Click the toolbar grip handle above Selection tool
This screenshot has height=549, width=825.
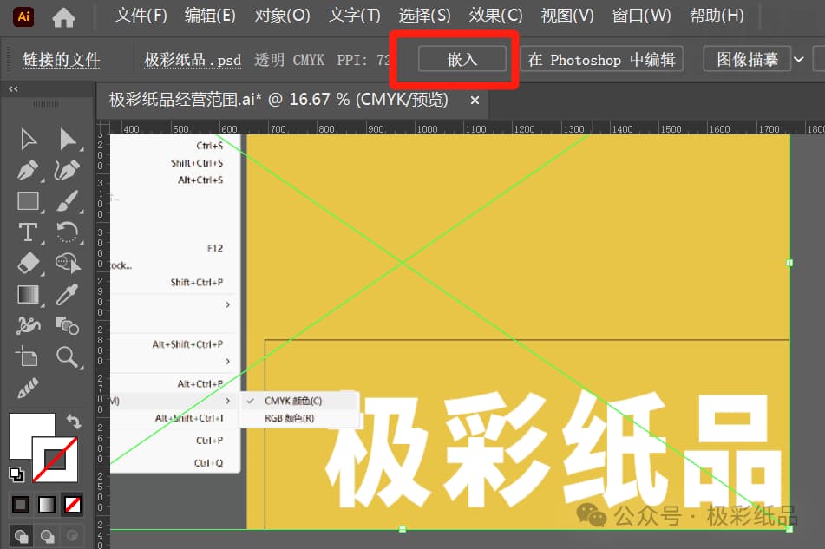coord(46,105)
